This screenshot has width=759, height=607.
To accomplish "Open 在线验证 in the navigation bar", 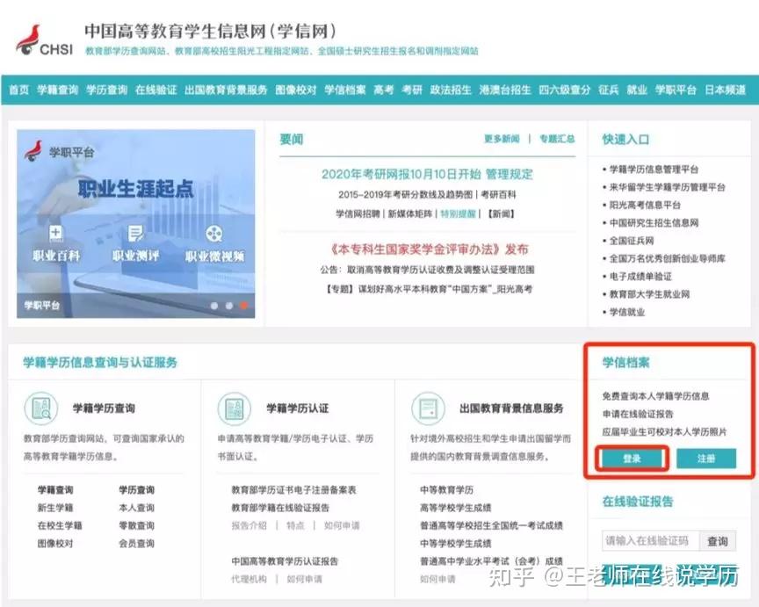I will (x=155, y=90).
